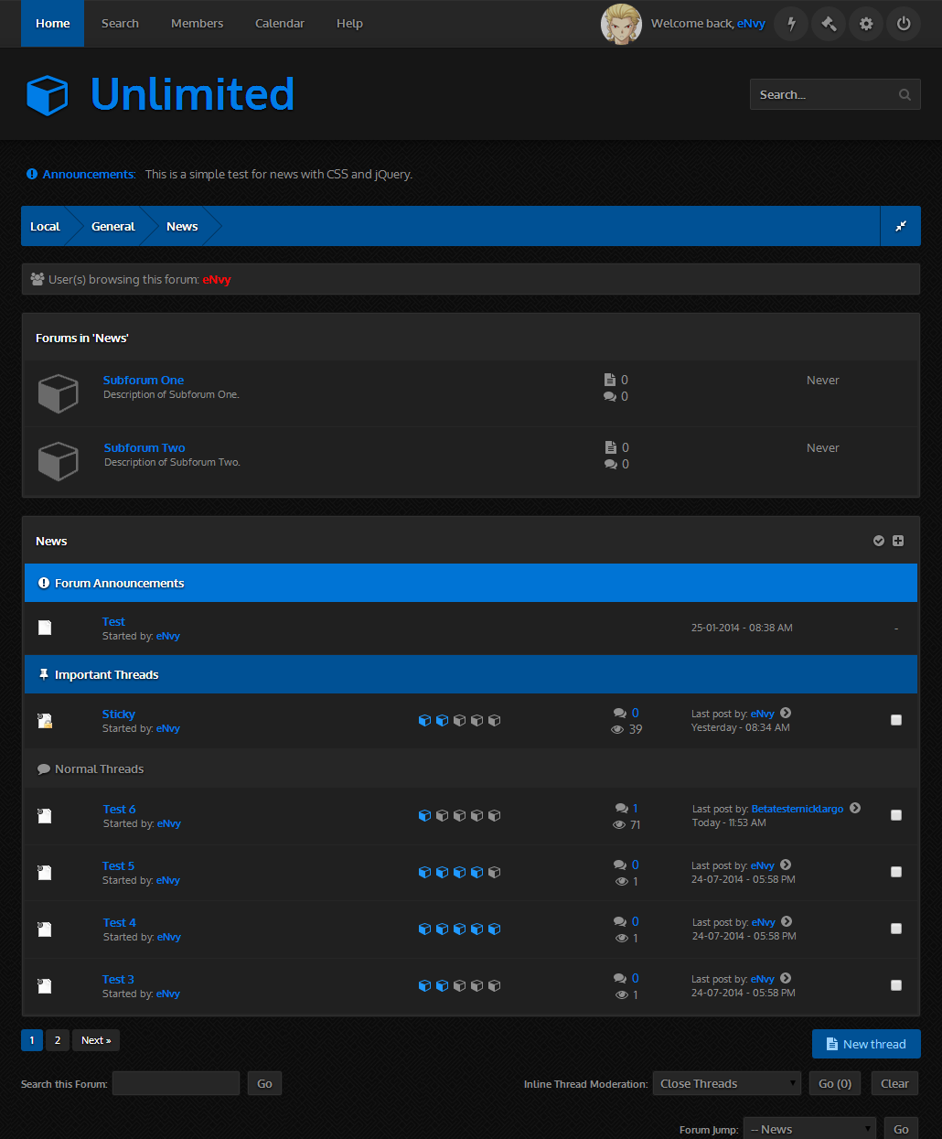
Task: Check the Test 3 thread checkbox
Action: pos(896,985)
